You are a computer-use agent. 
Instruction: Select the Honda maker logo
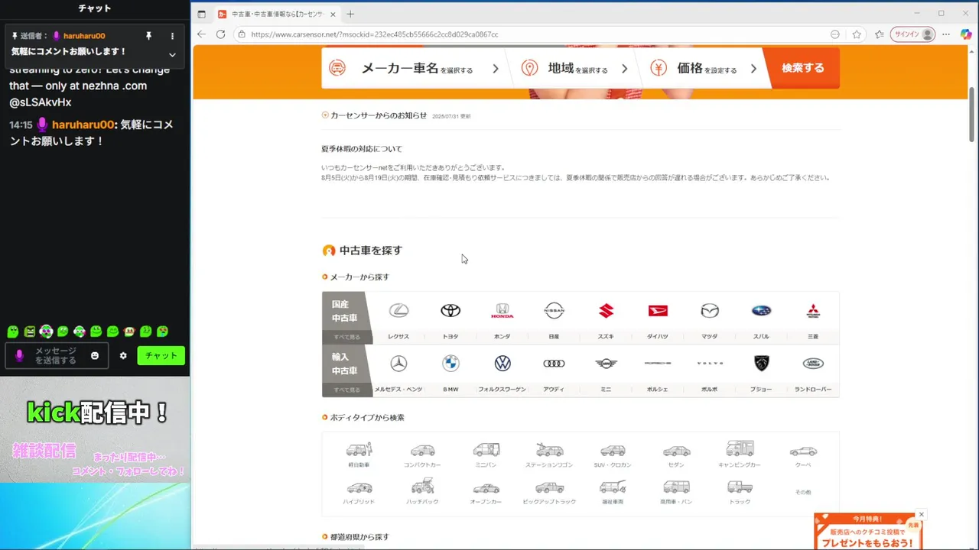point(503,310)
